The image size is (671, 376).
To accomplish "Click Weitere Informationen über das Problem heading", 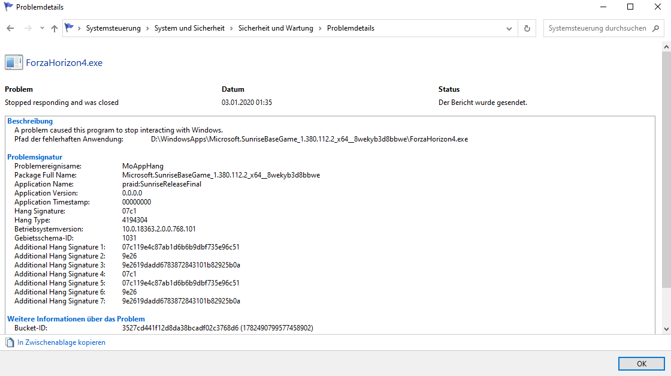I will (x=76, y=319).
